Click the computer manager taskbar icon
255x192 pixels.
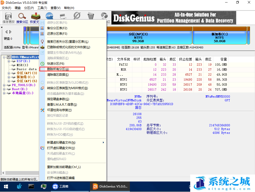click(43, 186)
